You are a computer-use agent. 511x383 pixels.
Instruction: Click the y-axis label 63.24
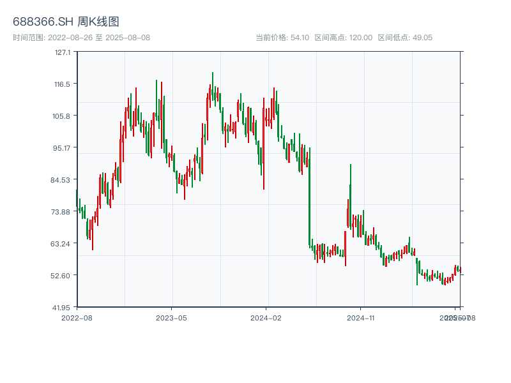60,244
